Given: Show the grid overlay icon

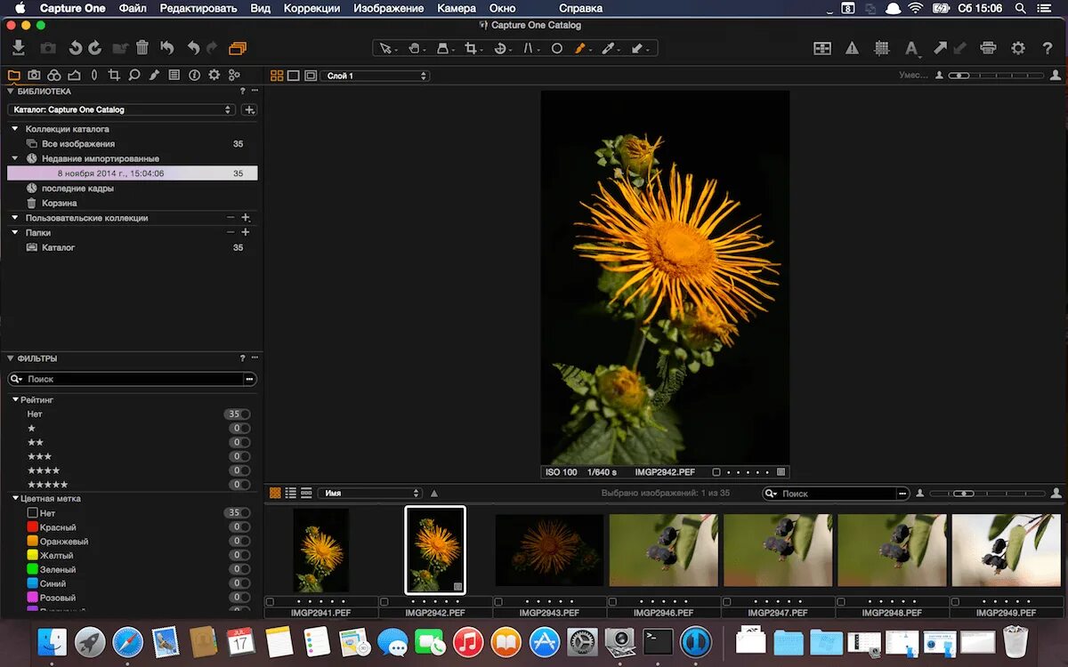Looking at the screenshot, I should pyautogui.click(x=881, y=49).
